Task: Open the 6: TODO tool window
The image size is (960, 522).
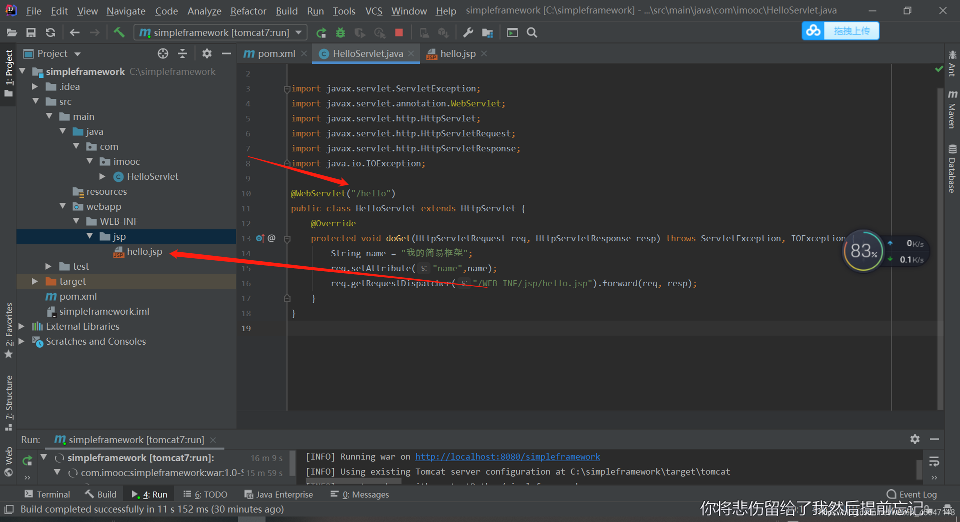Action: coord(205,494)
